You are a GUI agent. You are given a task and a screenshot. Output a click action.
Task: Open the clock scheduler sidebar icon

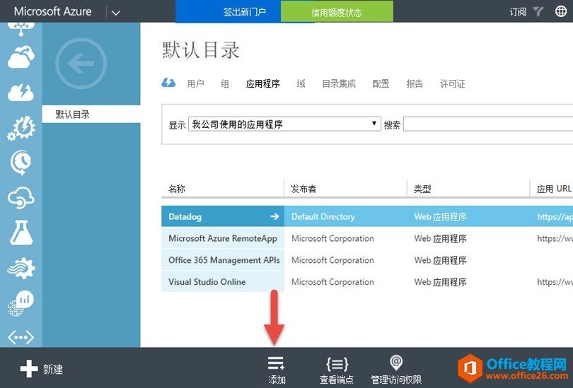click(21, 163)
